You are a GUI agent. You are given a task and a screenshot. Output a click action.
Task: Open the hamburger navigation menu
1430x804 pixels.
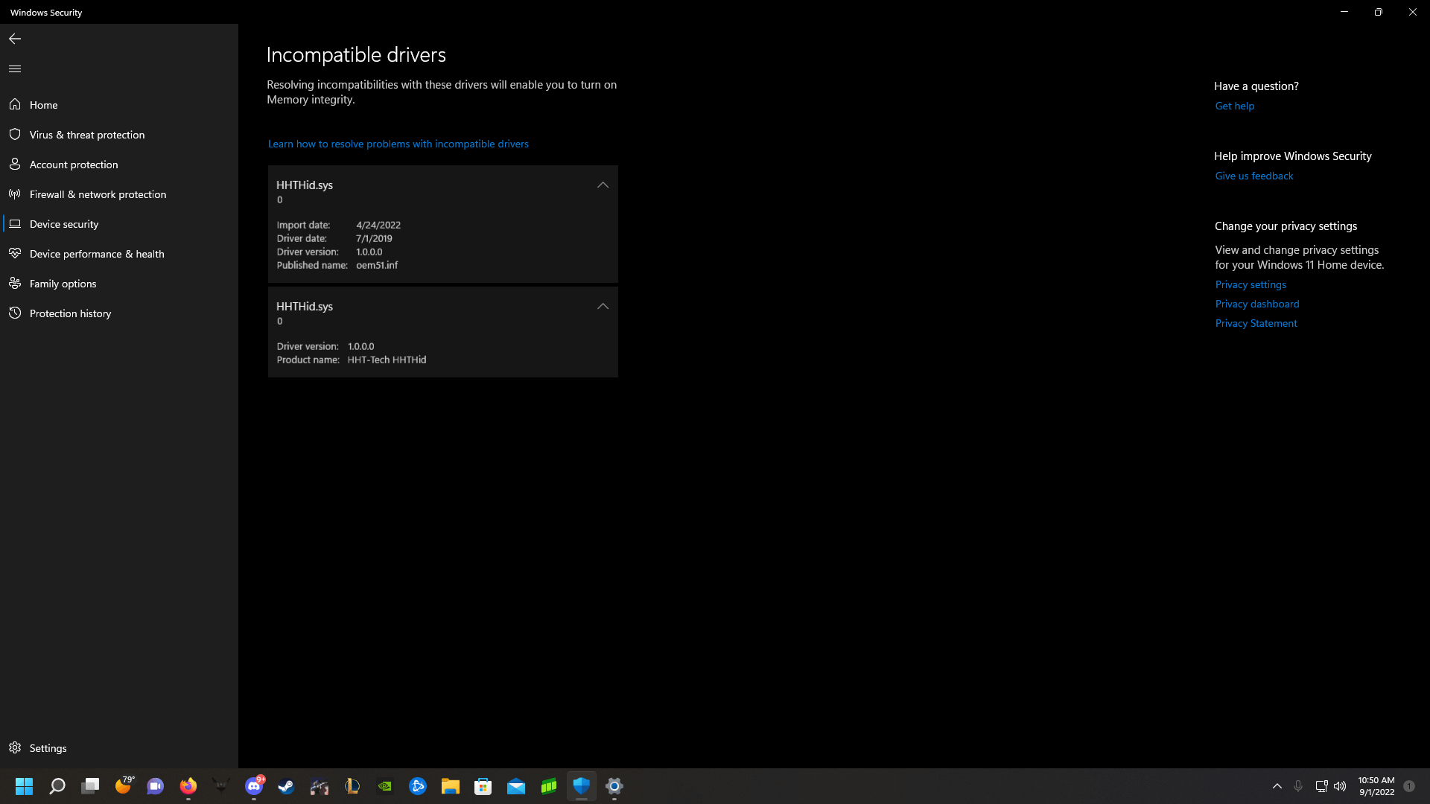[x=15, y=68]
